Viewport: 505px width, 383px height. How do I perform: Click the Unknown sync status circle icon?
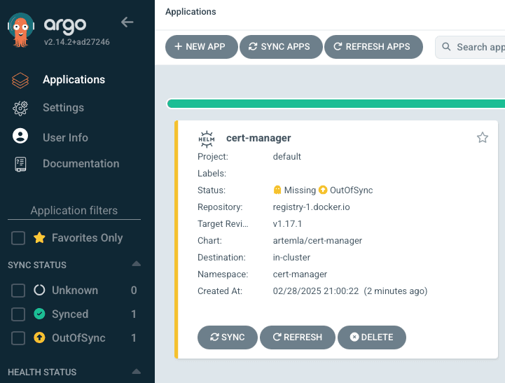pyautogui.click(x=39, y=290)
